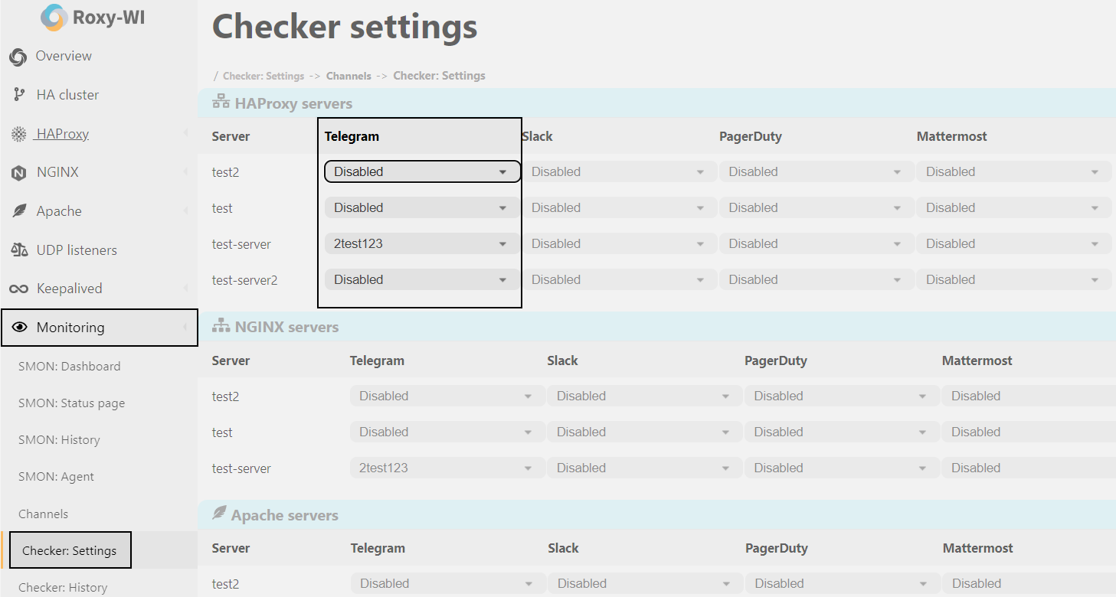Collapse the Monitoring menu arrow
1116x597 pixels.
click(x=185, y=328)
